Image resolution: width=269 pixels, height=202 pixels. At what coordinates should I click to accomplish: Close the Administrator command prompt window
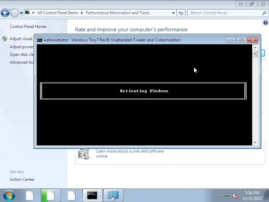point(253,40)
